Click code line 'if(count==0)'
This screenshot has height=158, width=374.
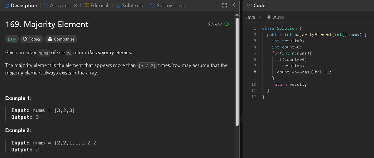pos(292,60)
